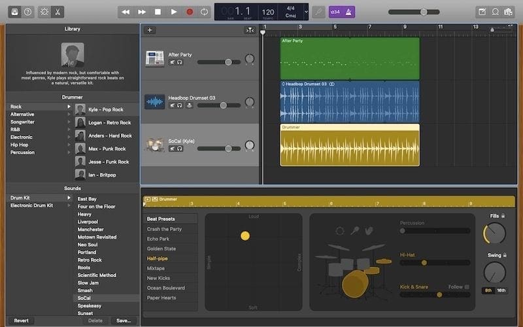The width and height of the screenshot is (523, 327).
Task: Select drummer Max - Punk Rock
Action: [107, 148]
